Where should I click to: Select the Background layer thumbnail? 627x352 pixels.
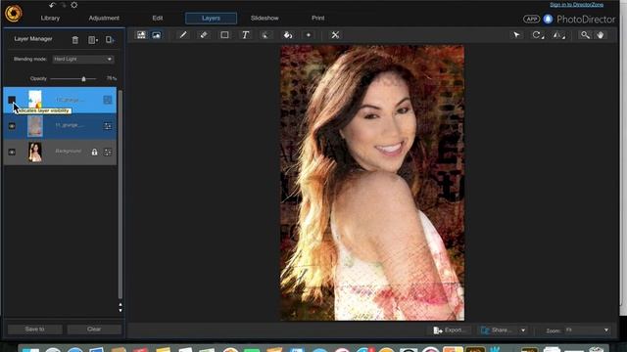point(35,152)
